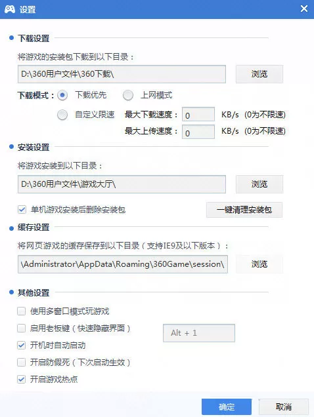This screenshot has width=314, height=417.
Task: Click the 一键清理安装包 button
Action: [x=244, y=210]
